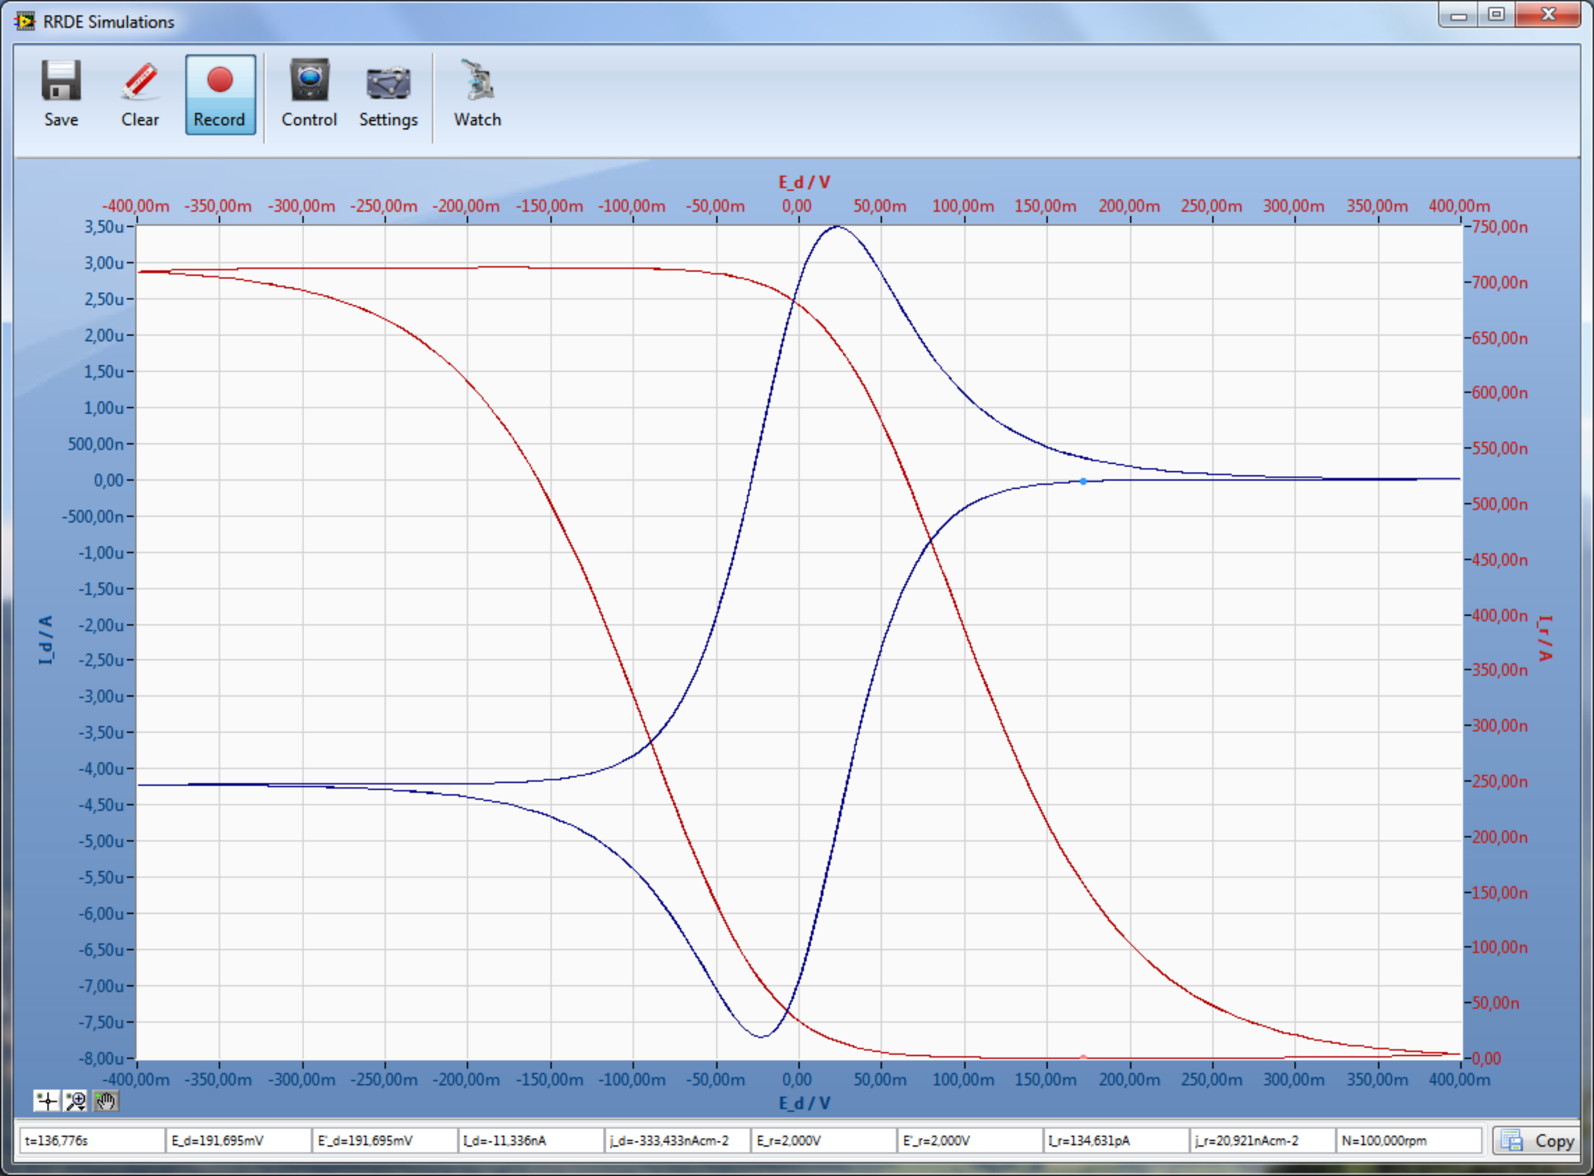Click the I_r=134,631pA status field

coord(1115,1141)
